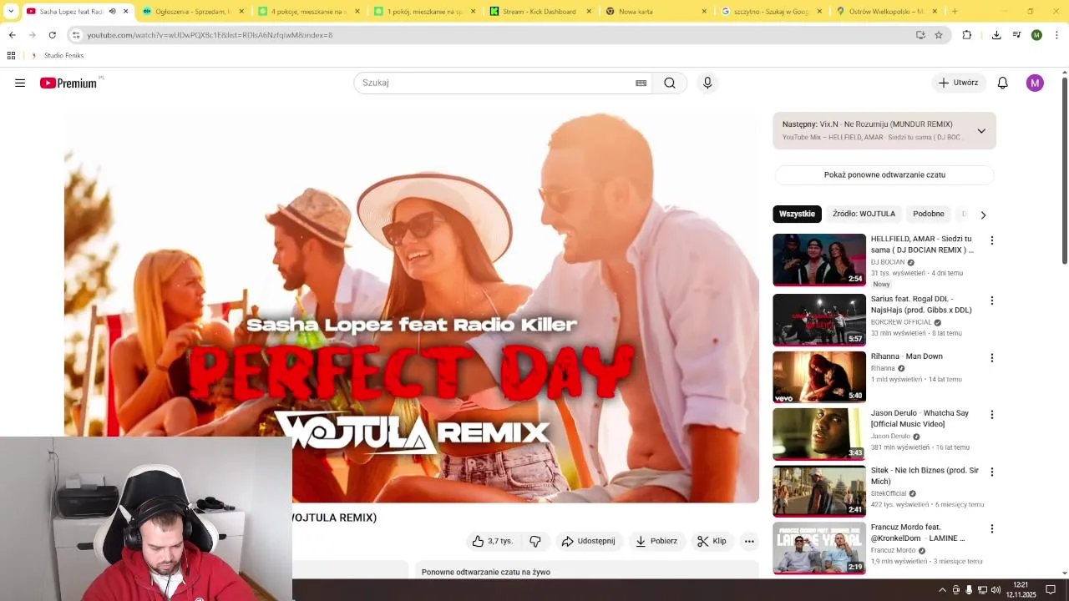Image resolution: width=1069 pixels, height=601 pixels.
Task: Show more filter chips with right arrow
Action: pos(983,215)
